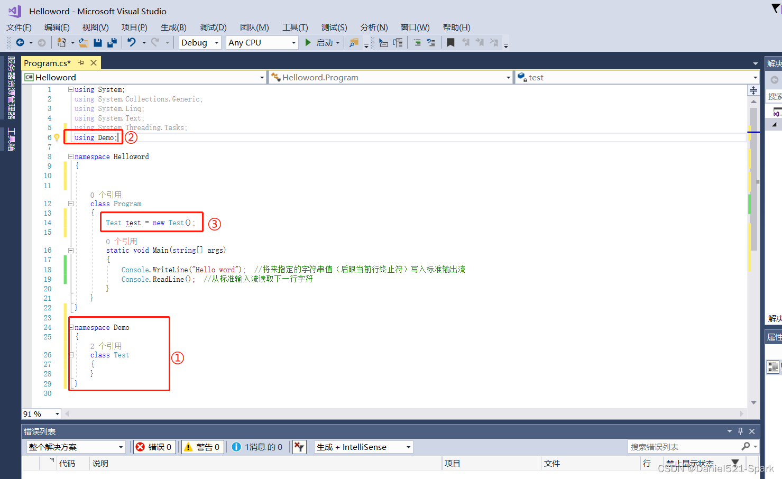
Task: Click the editor split window handle icon
Action: pos(753,90)
